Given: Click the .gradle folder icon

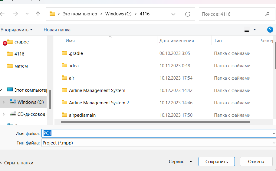Looking at the screenshot, I should point(64,53).
